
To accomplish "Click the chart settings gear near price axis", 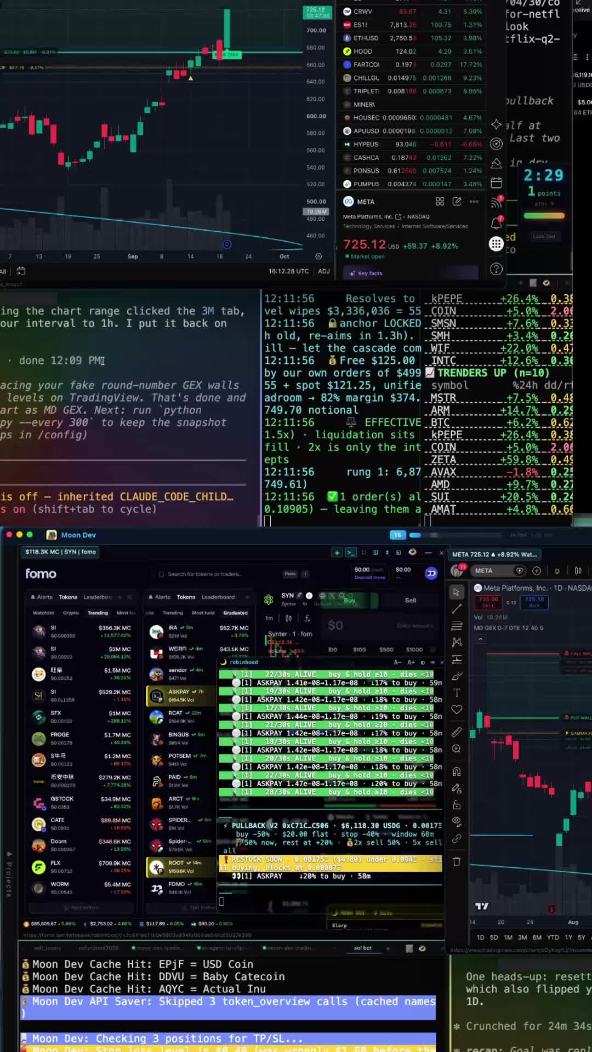I will [x=318, y=256].
